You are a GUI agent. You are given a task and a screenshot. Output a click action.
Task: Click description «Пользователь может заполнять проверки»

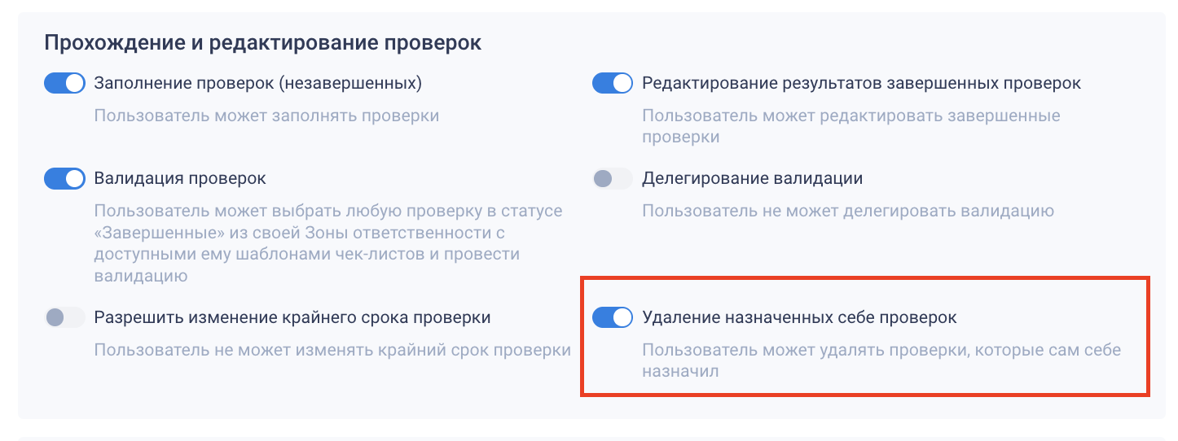266,116
